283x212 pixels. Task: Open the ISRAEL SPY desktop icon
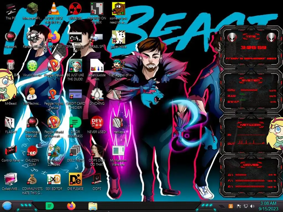(x=97, y=38)
